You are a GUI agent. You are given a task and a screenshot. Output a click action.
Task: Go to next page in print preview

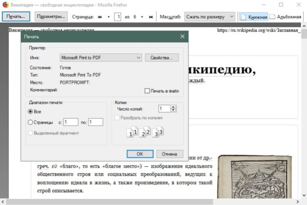142,17
